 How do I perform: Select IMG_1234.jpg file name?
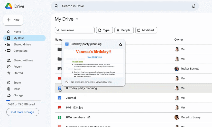pyautogui.click(x=75, y=108)
